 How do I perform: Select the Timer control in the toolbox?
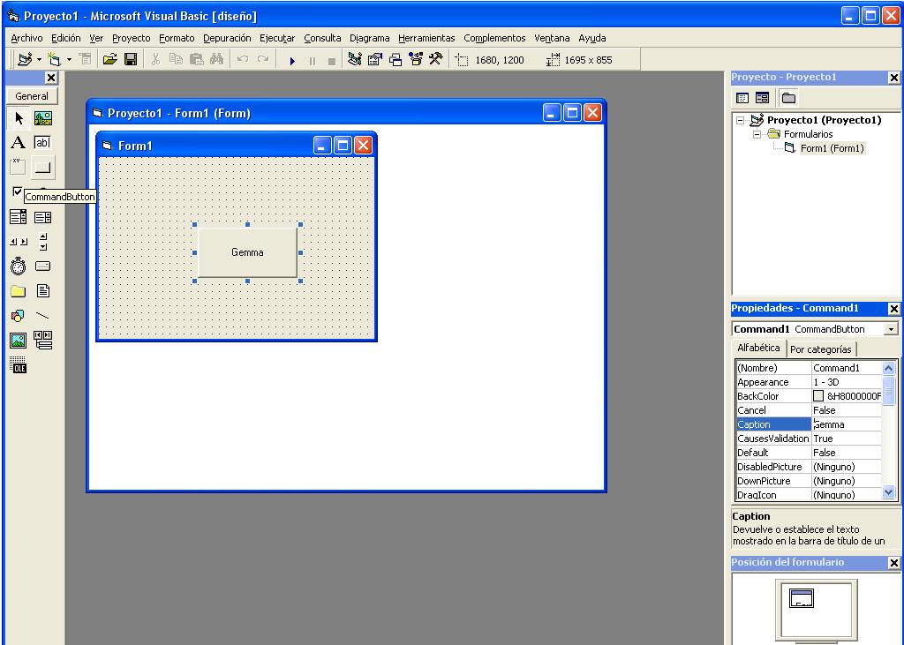pos(18,266)
